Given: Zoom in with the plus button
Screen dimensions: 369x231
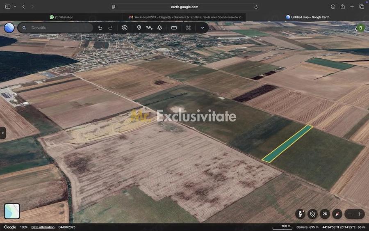Looking at the screenshot, I should point(360,214).
